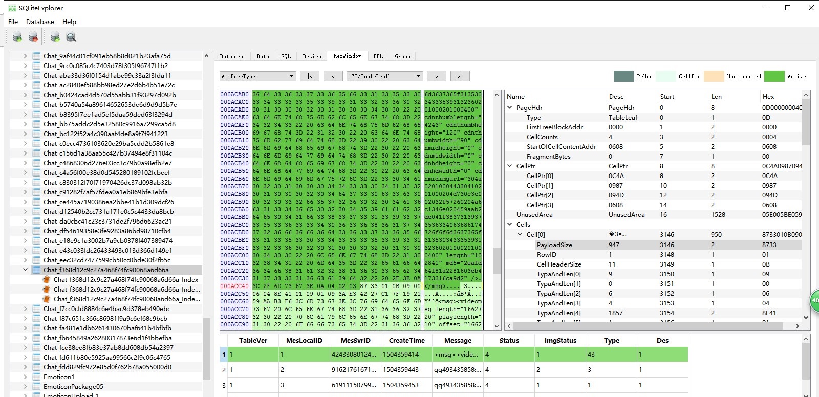The width and height of the screenshot is (819, 397).
Task: Click table icon of Chat_fce38ee8fb83e37ab8dd608db54a2397
Action: [x=36, y=347]
